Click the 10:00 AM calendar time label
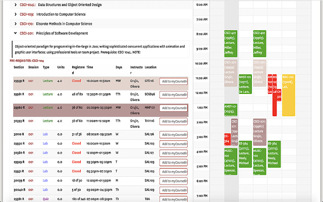The height and width of the screenshot is (202, 323). click(x=201, y=64)
